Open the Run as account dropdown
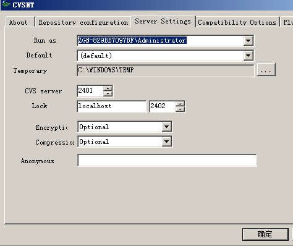The width and height of the screenshot is (293, 246). tap(248, 41)
